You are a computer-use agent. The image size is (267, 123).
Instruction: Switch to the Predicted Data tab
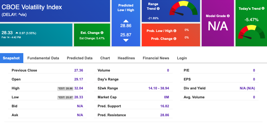pyautogui.click(x=80, y=58)
